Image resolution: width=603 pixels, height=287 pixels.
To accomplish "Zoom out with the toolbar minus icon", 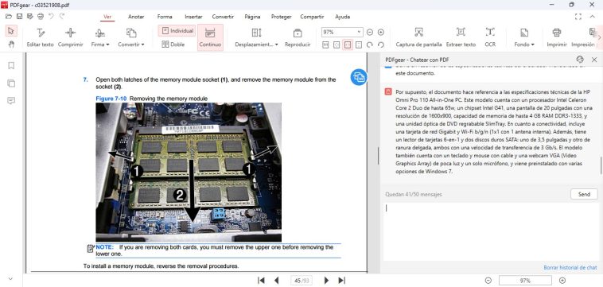I will pyautogui.click(x=370, y=33).
